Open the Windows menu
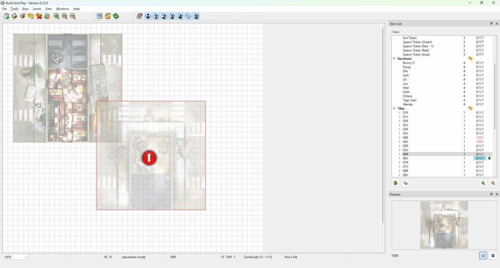 [x=62, y=9]
